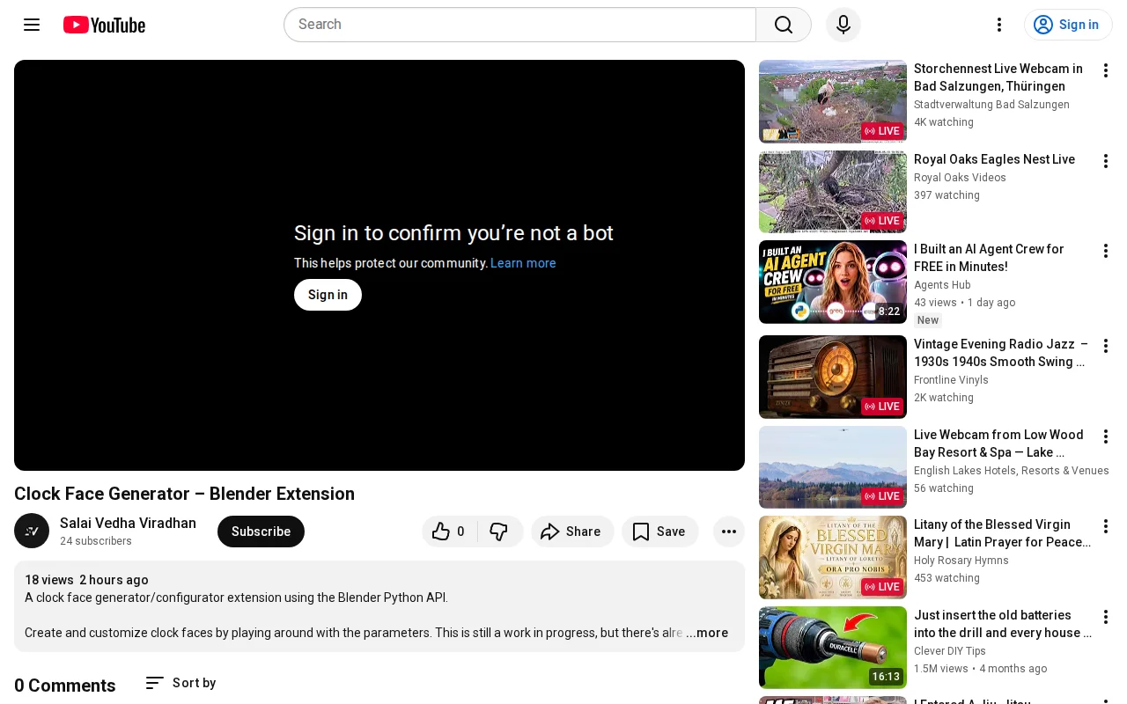This screenshot has width=1127, height=704.
Task: Open title 'Just insert the old batteries'
Action: pos(1003,624)
